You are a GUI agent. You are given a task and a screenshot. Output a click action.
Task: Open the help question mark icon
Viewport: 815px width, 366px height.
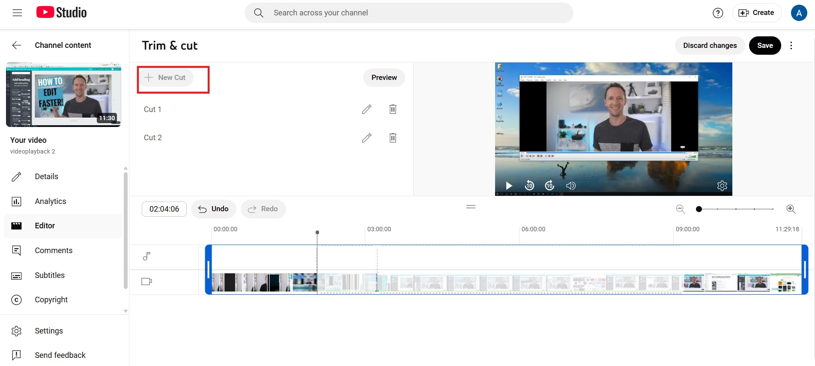pyautogui.click(x=718, y=13)
